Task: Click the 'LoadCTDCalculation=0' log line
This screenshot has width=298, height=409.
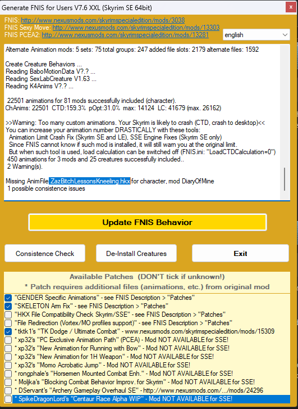Action: click(x=143, y=152)
